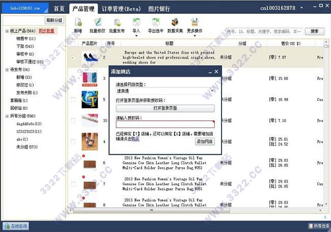Check the checkbox for product row 7
The width and height of the screenshot is (331, 232).
73,184
